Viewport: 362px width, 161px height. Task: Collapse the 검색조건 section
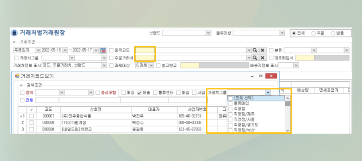tap(21, 85)
